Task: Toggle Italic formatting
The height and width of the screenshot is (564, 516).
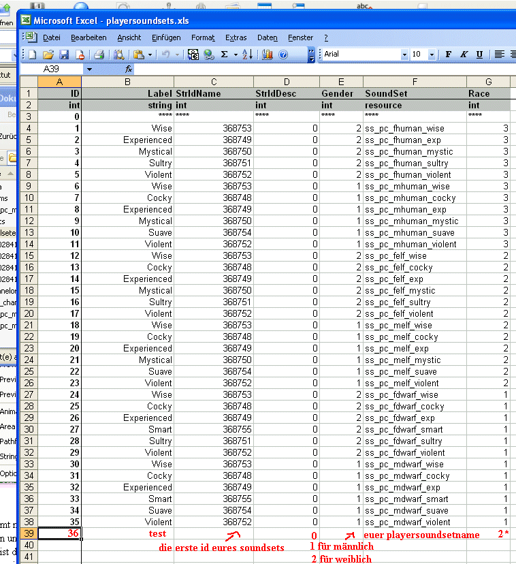Action: [x=464, y=54]
